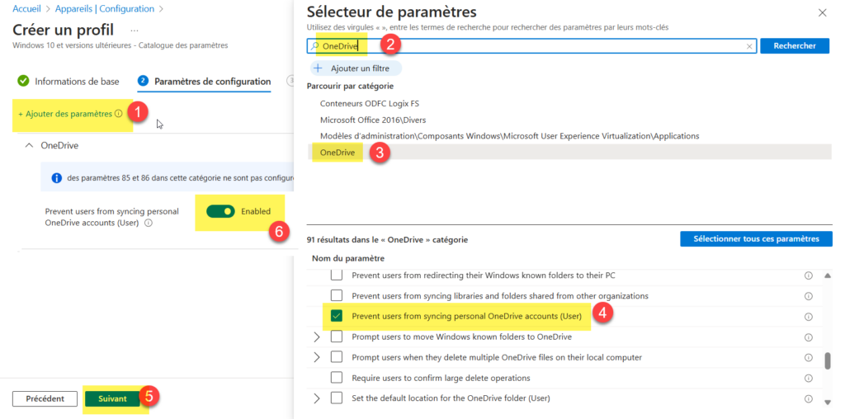
Task: Click the scroll up arrow of results list
Action: [827, 275]
